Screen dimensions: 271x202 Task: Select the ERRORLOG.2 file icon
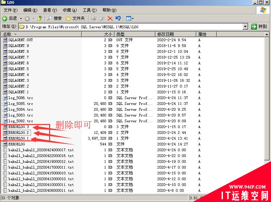tap(5, 133)
